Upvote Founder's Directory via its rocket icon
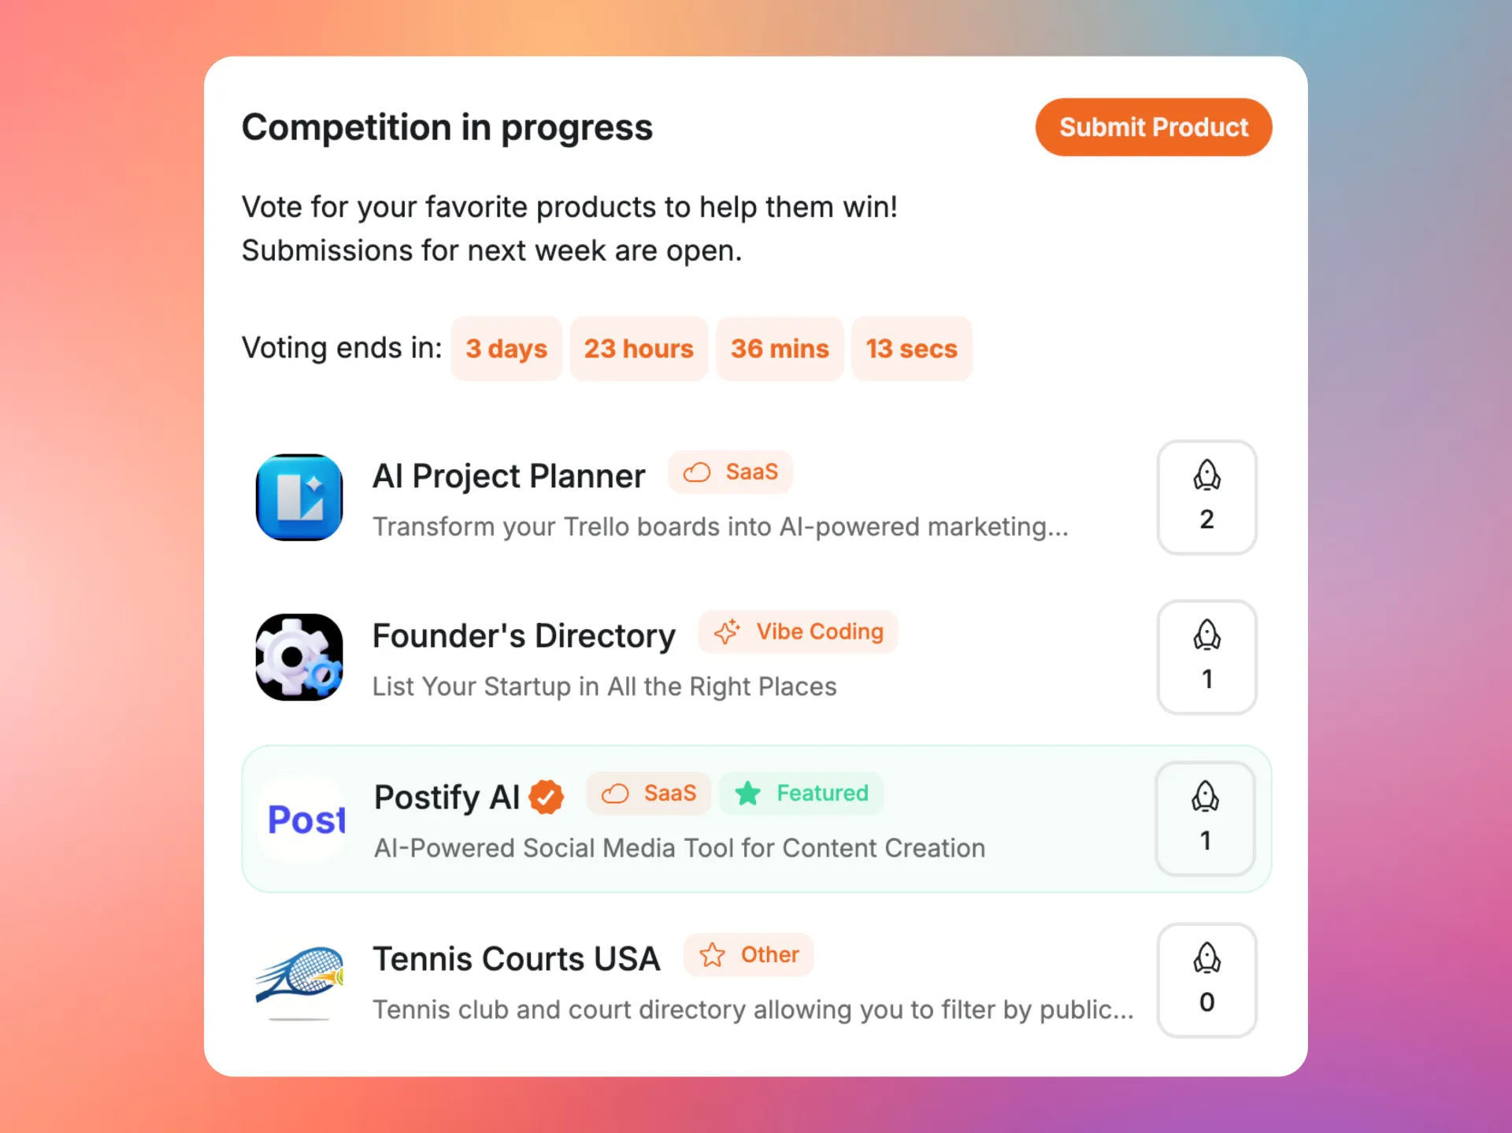This screenshot has height=1133, width=1512. (1206, 657)
